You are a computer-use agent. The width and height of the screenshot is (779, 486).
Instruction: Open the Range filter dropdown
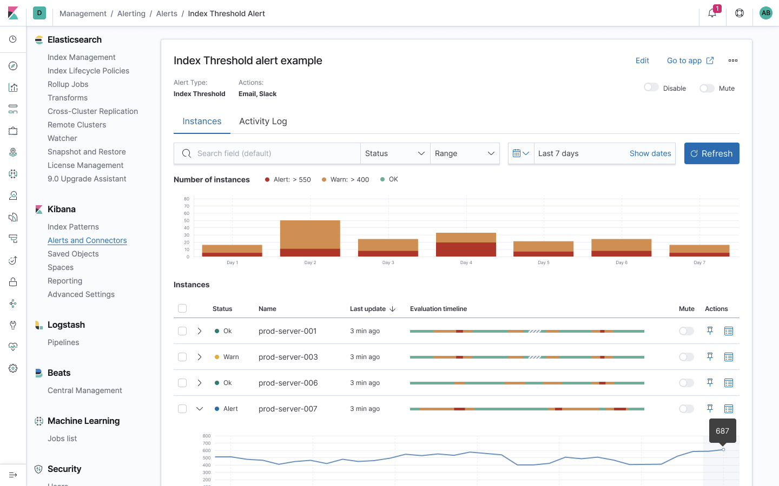[x=465, y=153]
